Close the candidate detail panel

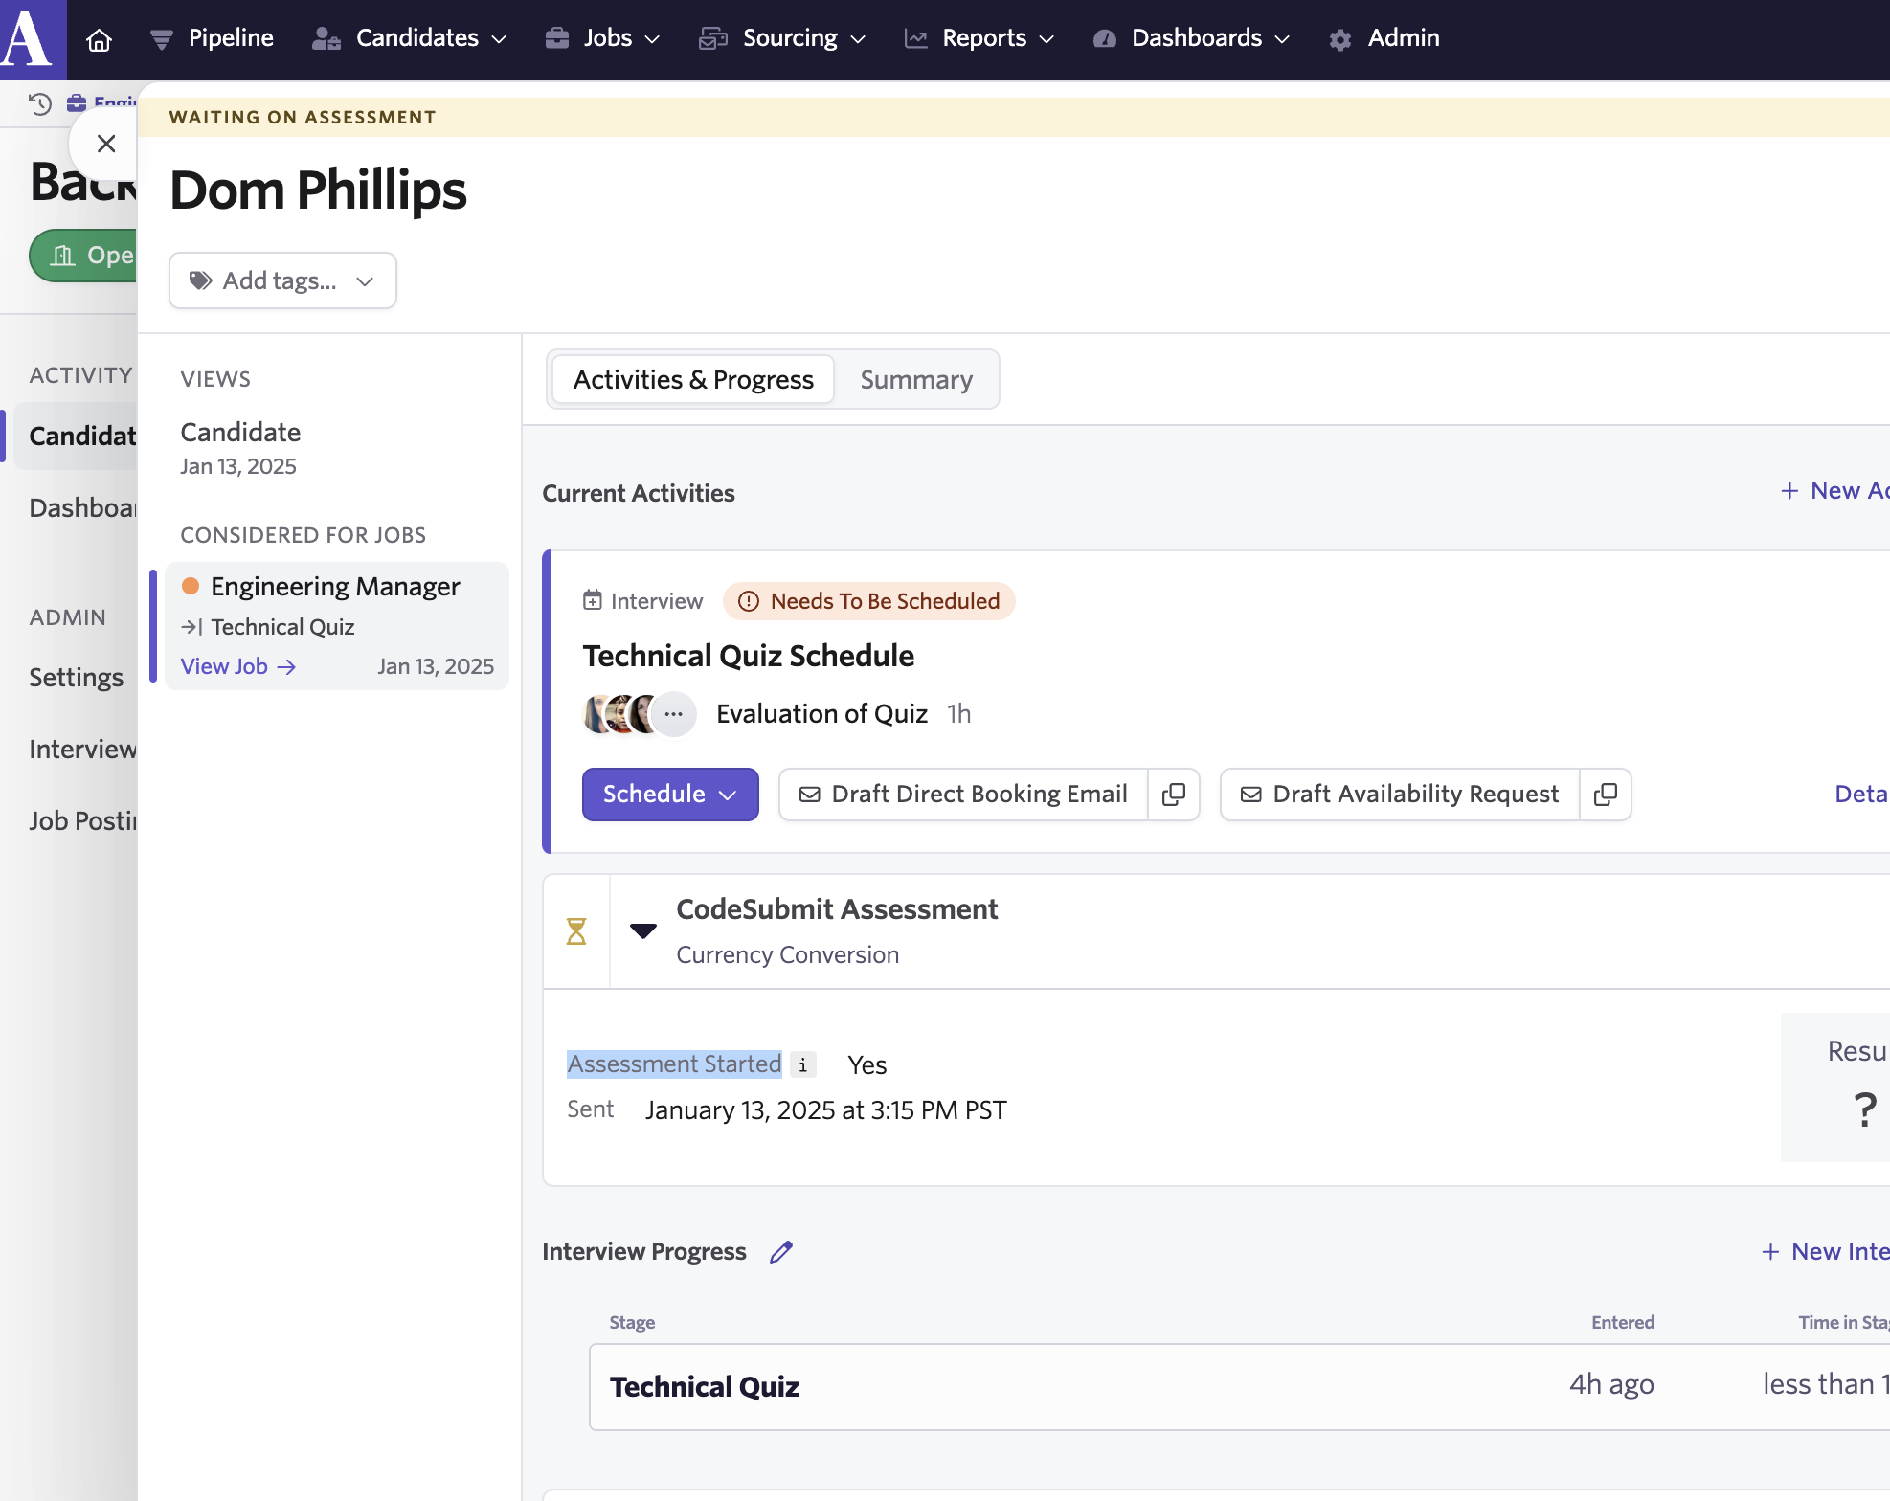(x=106, y=143)
